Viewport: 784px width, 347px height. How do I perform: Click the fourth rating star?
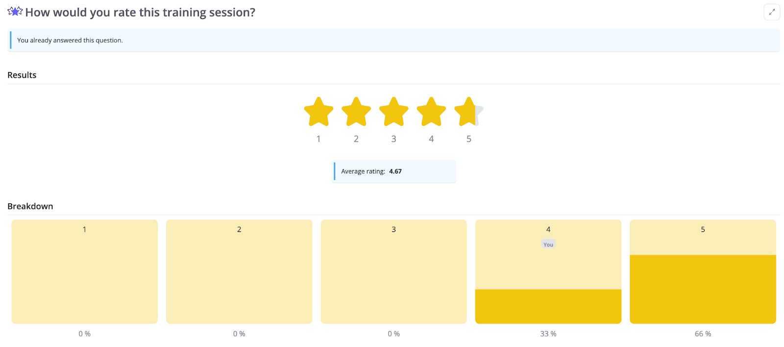click(x=431, y=112)
